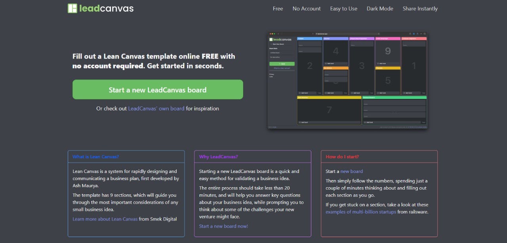Screen dimensions: 507x243
Task: Click section number 7 in the preview image
Action: coord(329,110)
